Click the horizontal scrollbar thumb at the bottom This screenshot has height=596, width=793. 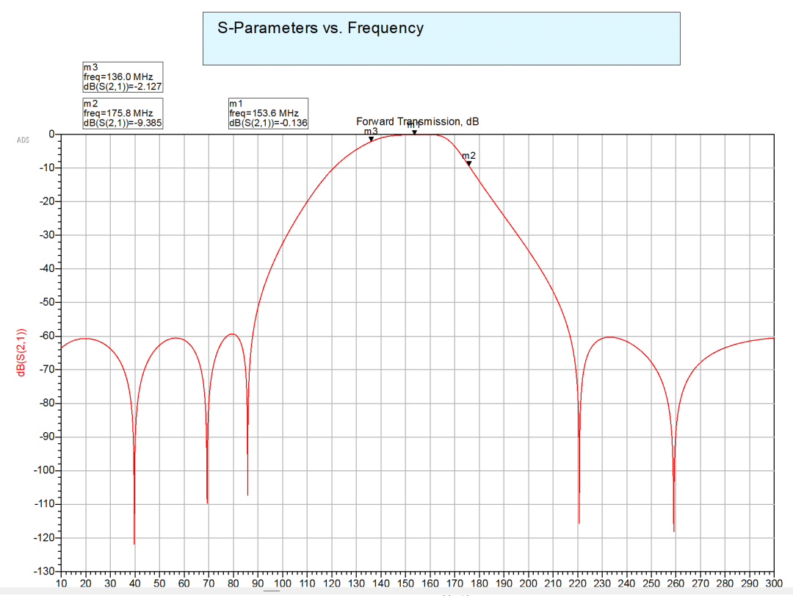click(x=272, y=592)
